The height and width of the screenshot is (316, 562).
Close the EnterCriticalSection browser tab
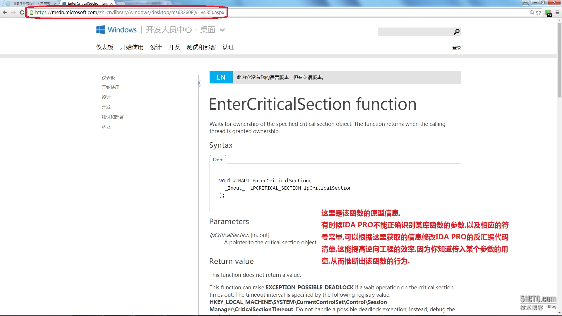tap(112, 4)
